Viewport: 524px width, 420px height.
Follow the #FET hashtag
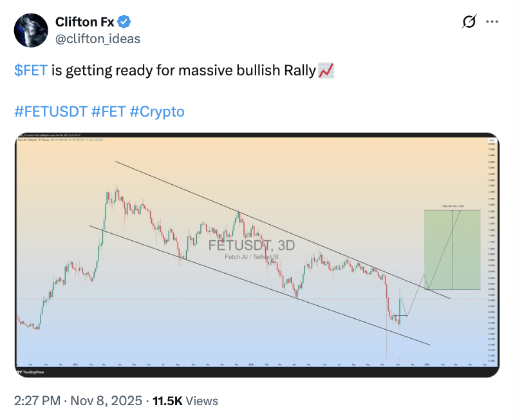tap(108, 111)
